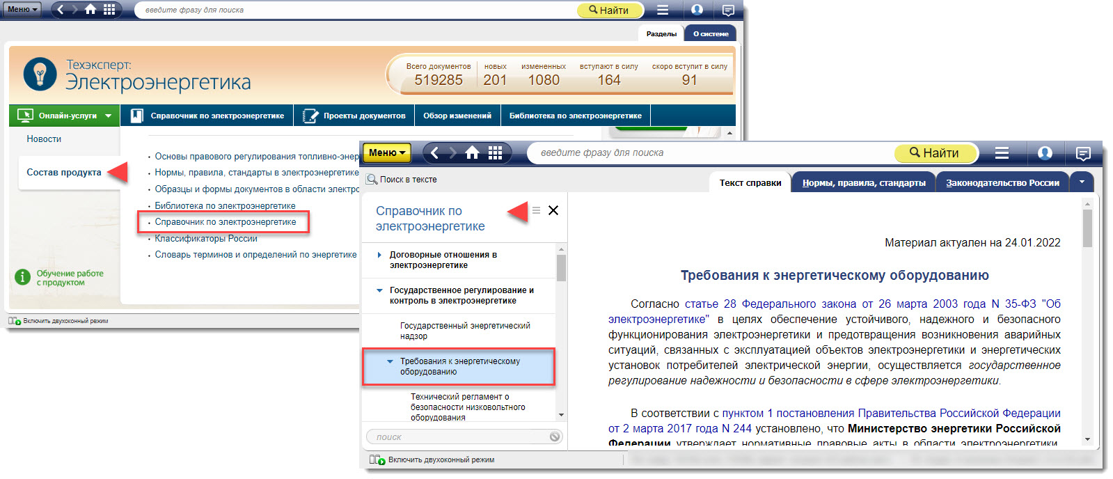Open user profile in the Справочник window
Screen dimensions: 1113x479
click(1045, 152)
